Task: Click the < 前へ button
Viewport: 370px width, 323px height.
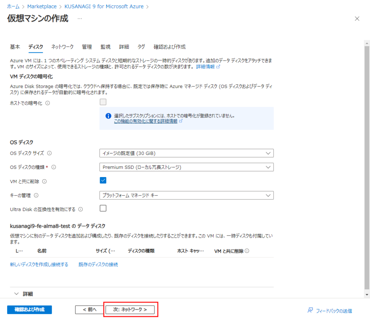Action: tap(90, 310)
